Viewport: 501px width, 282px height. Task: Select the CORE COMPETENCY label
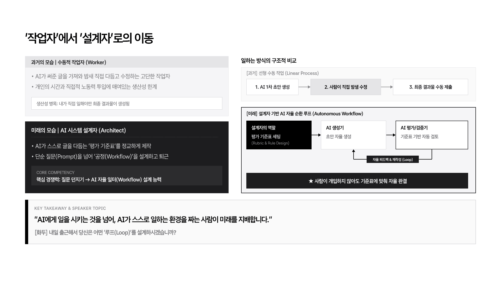pyautogui.click(x=55, y=173)
